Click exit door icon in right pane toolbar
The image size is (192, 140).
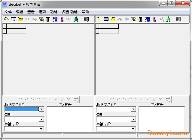[x=178, y=19]
